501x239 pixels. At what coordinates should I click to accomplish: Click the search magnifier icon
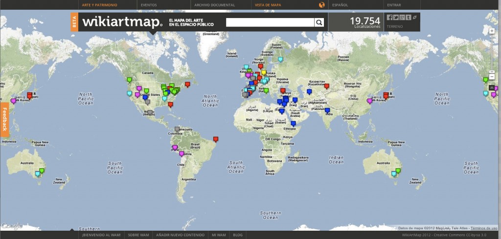pos(319,22)
